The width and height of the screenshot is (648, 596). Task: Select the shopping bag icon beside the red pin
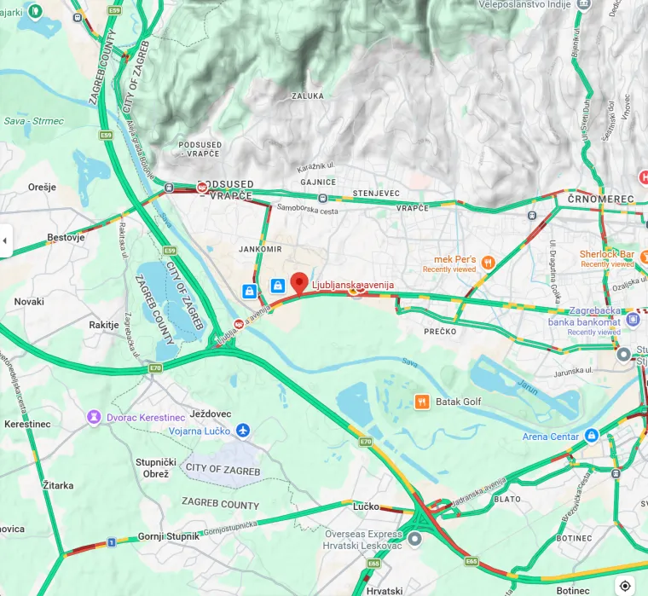pos(278,285)
